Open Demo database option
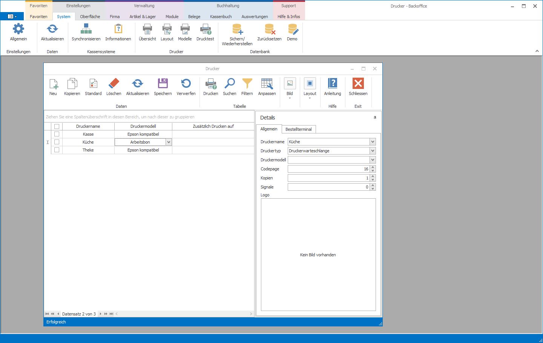Viewport: 543px width, 343px height. tap(292, 32)
